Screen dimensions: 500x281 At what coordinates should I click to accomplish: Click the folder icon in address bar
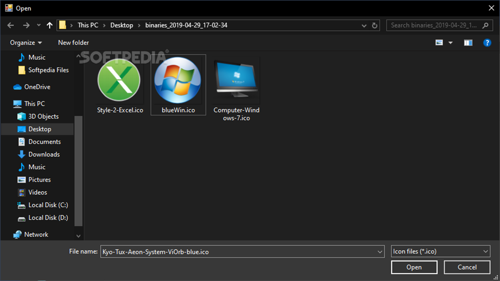click(62, 25)
